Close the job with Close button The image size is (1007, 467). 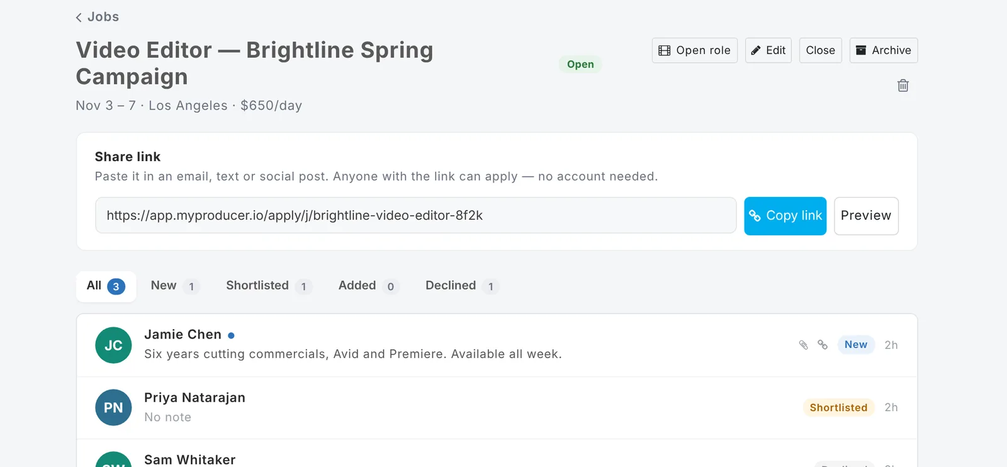tap(821, 50)
